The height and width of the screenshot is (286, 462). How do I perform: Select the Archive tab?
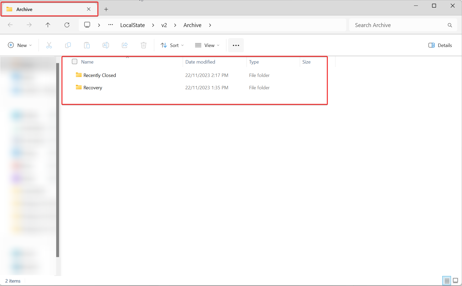tap(50, 9)
